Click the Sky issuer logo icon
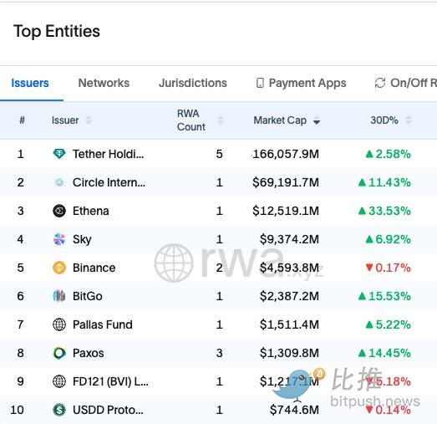 click(x=59, y=239)
